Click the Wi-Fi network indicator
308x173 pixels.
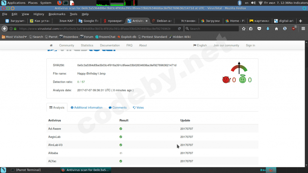click(x=261, y=3)
